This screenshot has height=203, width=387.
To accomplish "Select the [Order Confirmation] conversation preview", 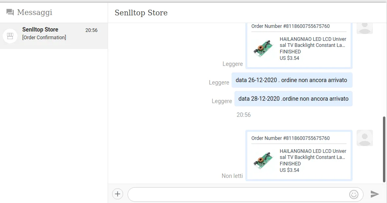I will coord(44,38).
